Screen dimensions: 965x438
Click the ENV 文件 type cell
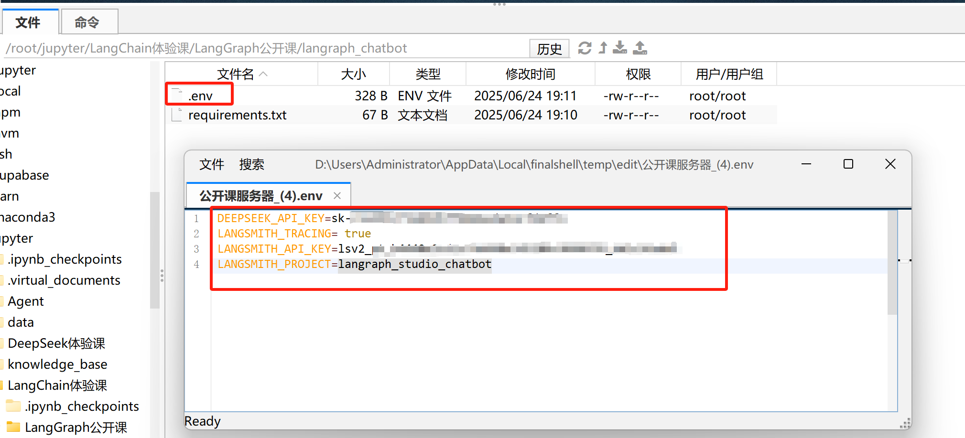(x=424, y=96)
